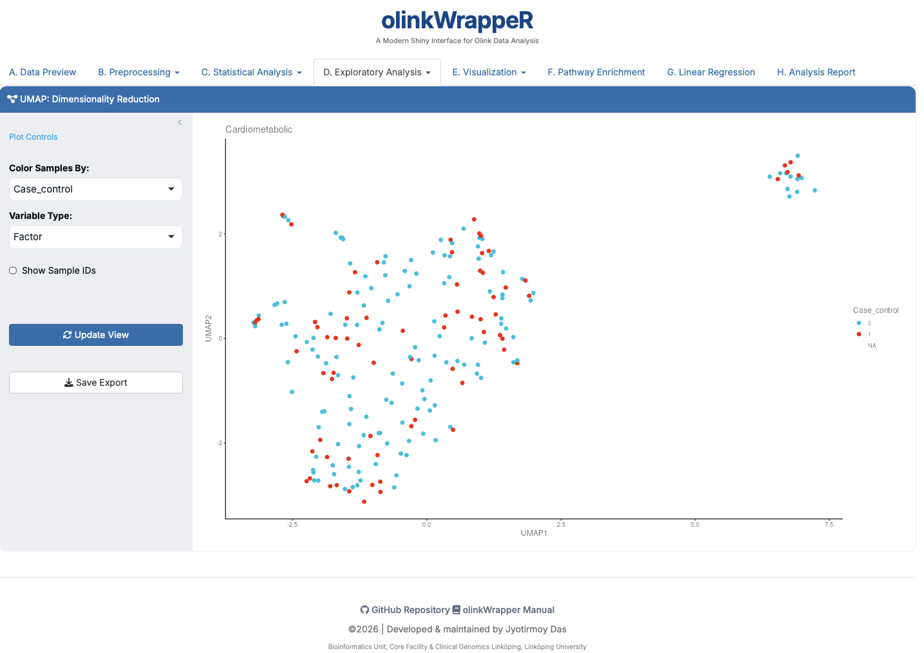Open the C. Statistical Analysis menu
924x653 pixels.
(251, 72)
